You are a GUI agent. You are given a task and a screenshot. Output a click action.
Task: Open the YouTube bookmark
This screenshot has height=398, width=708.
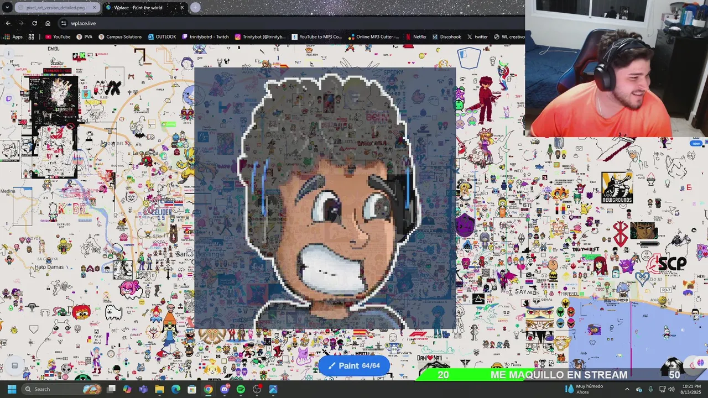58,37
